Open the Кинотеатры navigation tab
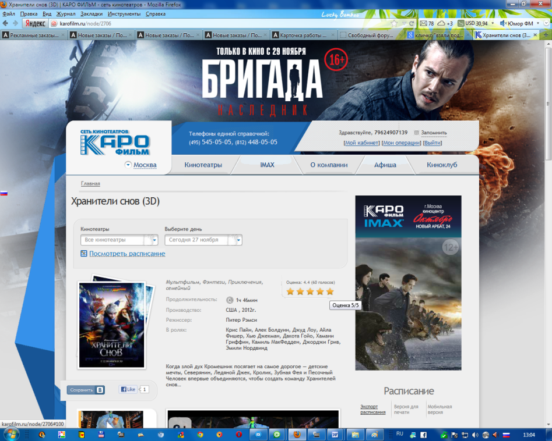This screenshot has height=441, width=552. coord(203,165)
